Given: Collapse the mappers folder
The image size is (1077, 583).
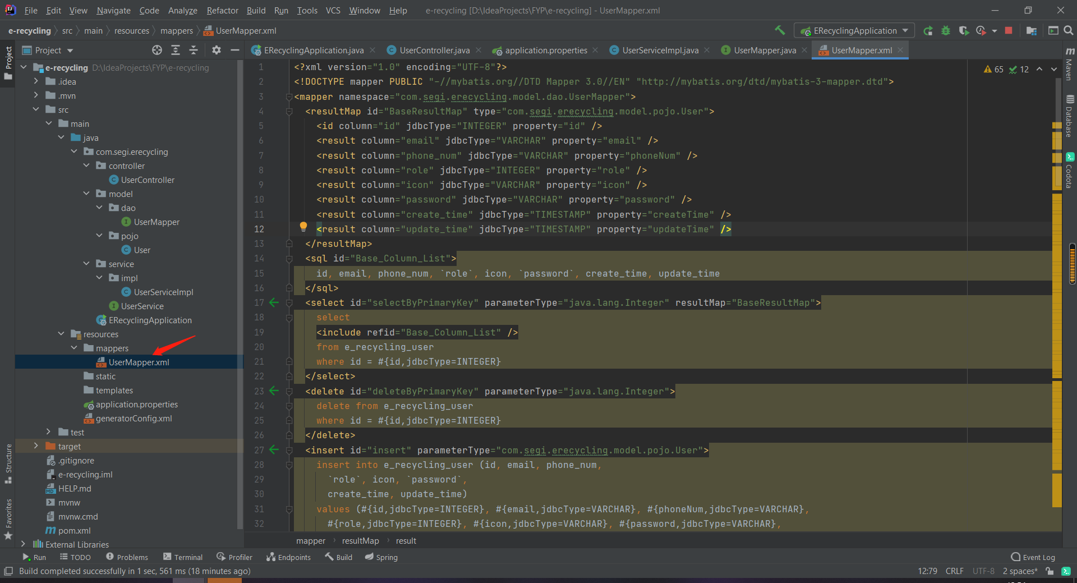Looking at the screenshot, I should [74, 348].
